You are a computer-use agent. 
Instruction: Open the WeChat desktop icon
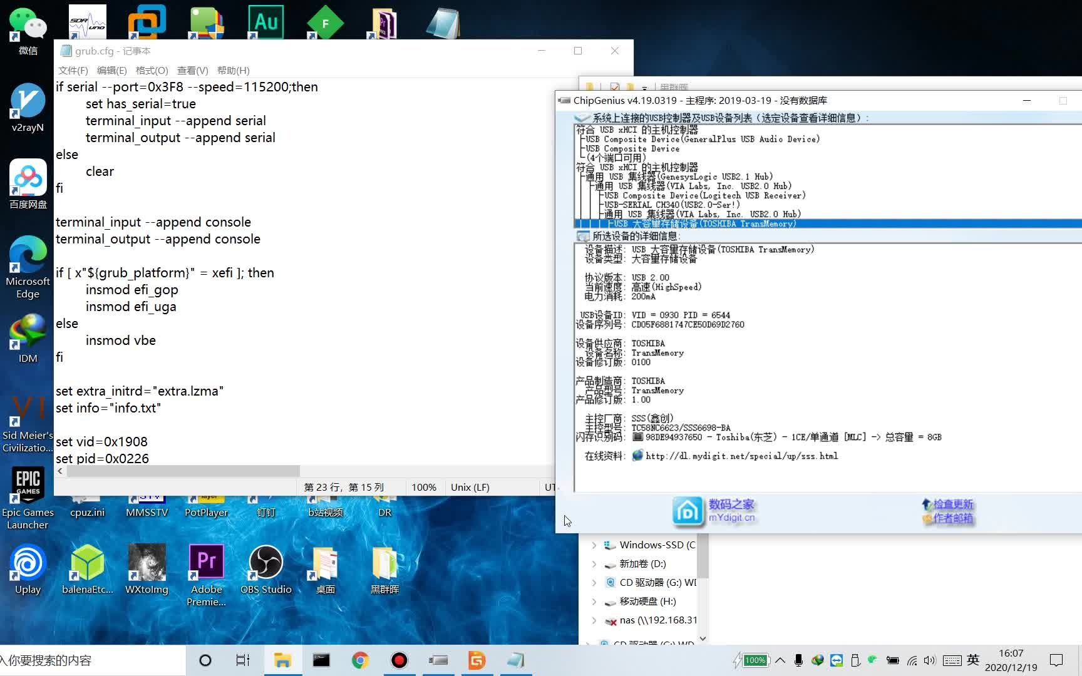(28, 30)
